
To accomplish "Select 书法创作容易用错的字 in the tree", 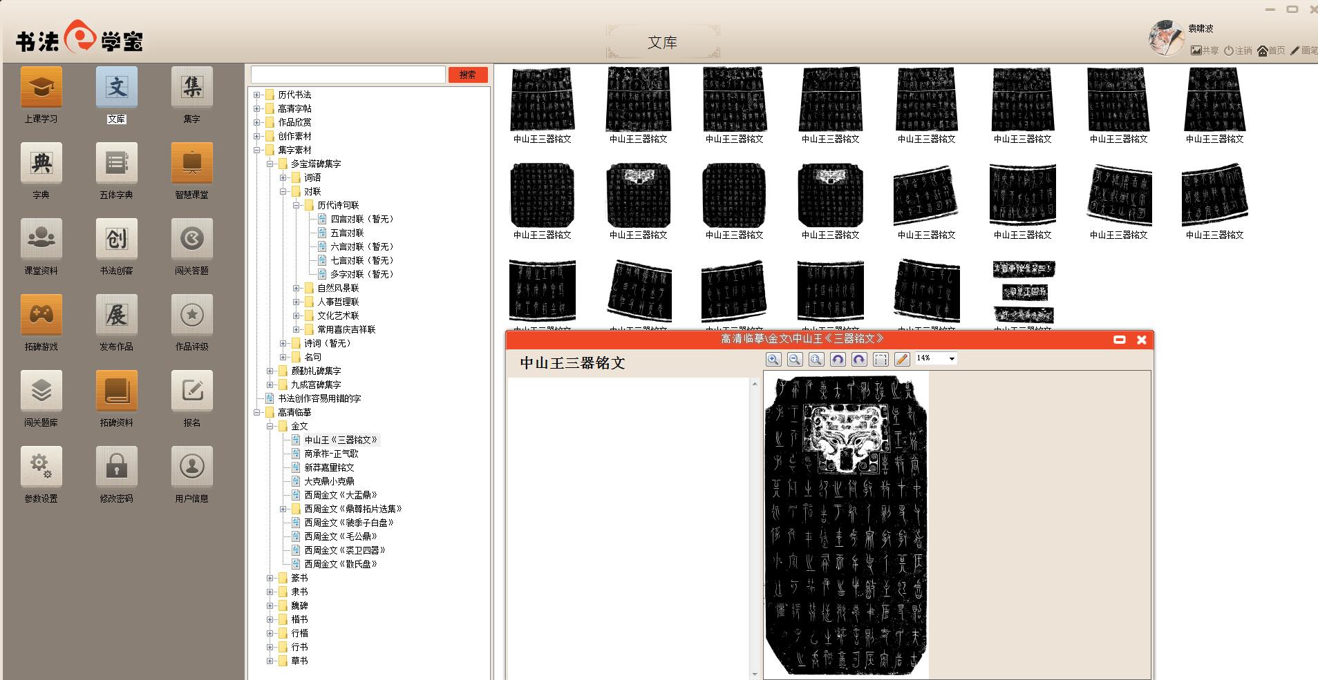I will click(x=319, y=398).
